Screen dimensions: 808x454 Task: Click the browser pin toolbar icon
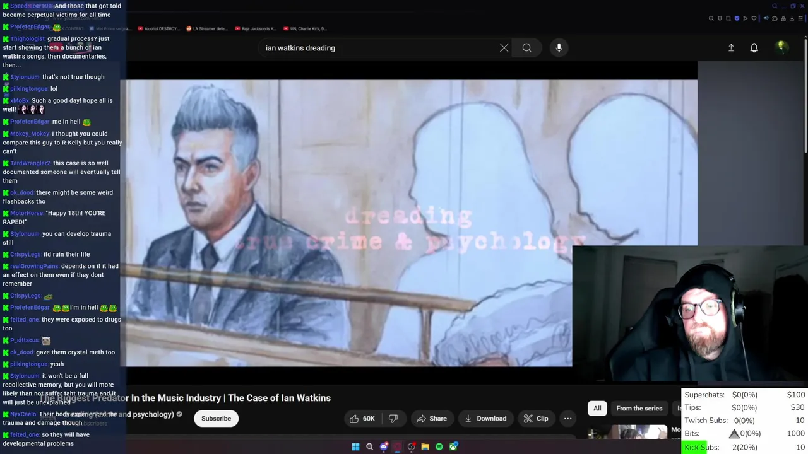(720, 18)
